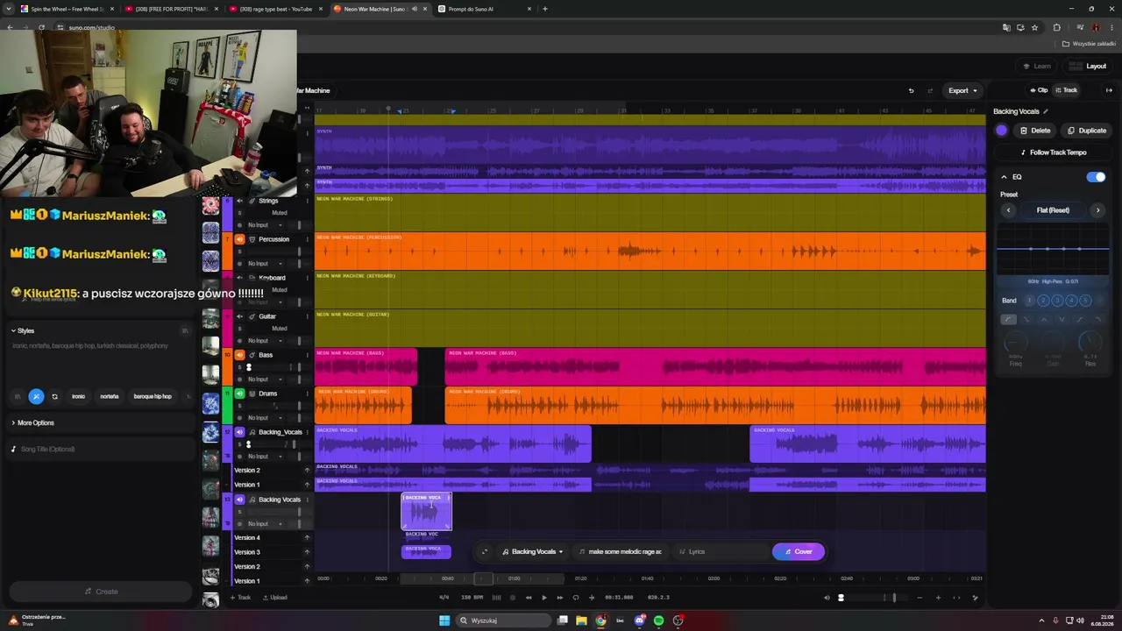Screen dimensions: 1122x631
Task: Collapse the Styles section
Action: [13, 330]
